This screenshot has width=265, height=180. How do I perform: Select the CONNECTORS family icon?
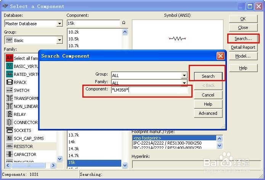pyautogui.click(x=10, y=122)
